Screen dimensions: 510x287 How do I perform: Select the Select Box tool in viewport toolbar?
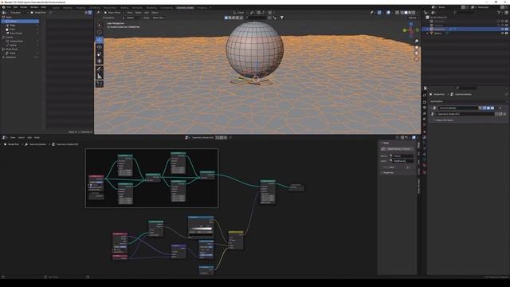[x=99, y=25]
